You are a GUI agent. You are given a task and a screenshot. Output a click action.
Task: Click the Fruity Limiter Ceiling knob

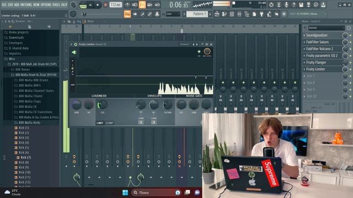102,105
